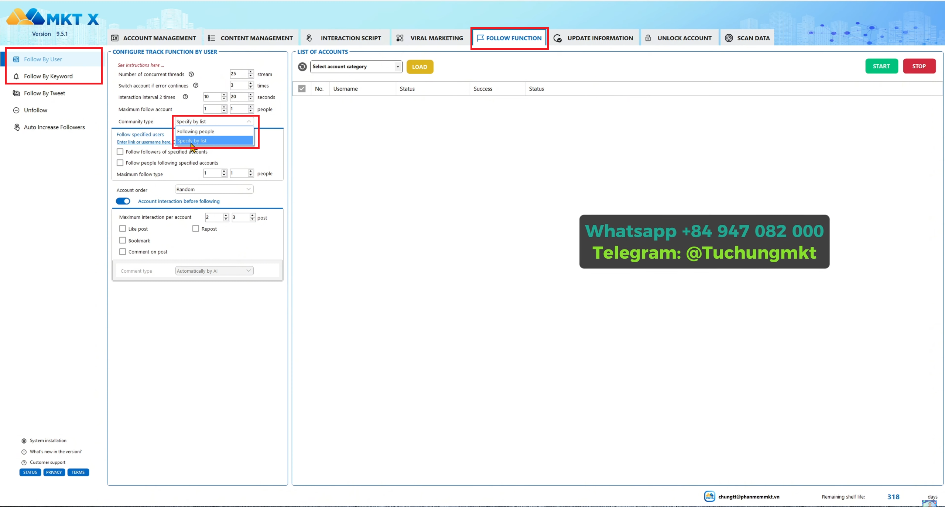945x507 pixels.
Task: Click the green START button
Action: point(881,66)
